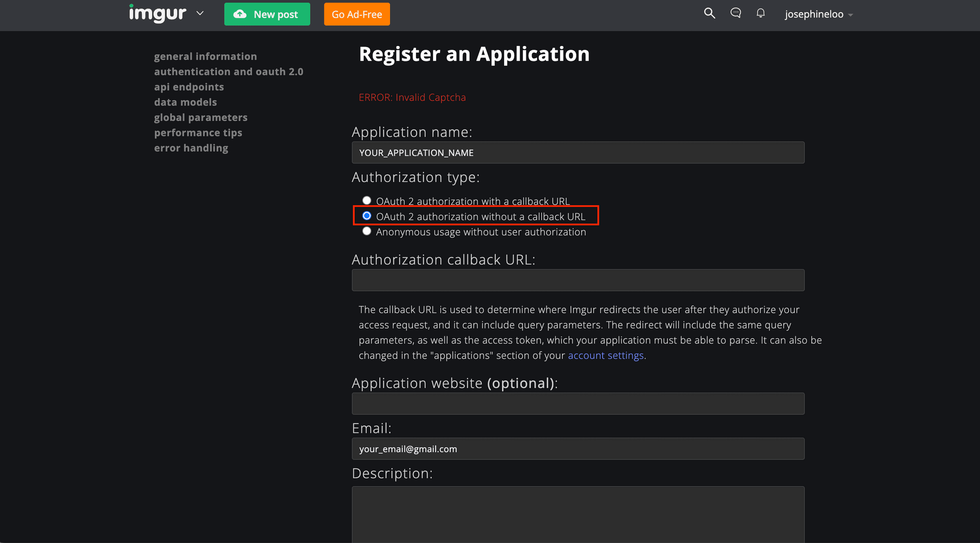Click the ERROR: Invalid Captcha message
This screenshot has width=980, height=543.
pyautogui.click(x=412, y=97)
